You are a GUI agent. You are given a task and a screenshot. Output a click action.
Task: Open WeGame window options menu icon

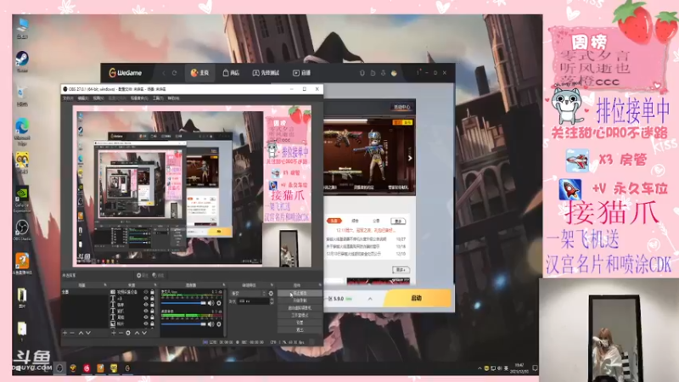tap(418, 73)
